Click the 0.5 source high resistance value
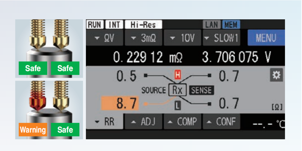The width and height of the screenshot is (302, 151). point(126,76)
